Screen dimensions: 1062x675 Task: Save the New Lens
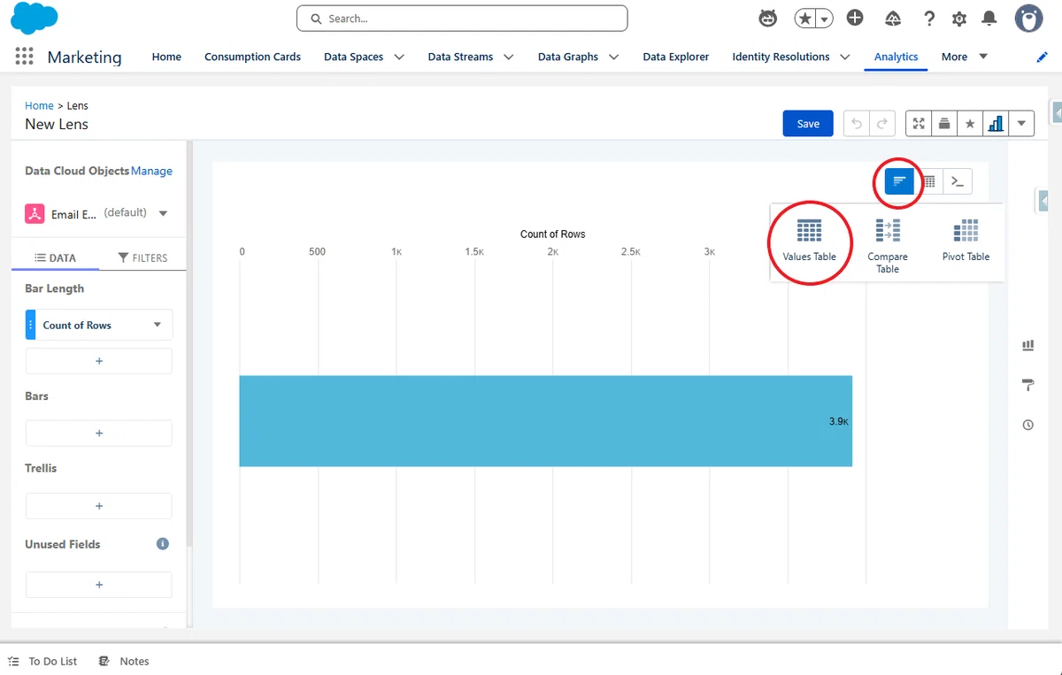[808, 124]
